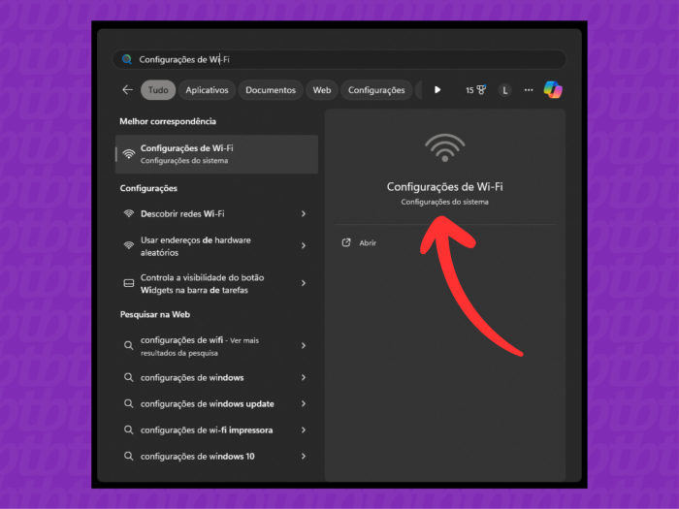679x509 pixels.
Task: Click the taskbar icon beside Widgets setting
Action: click(129, 283)
